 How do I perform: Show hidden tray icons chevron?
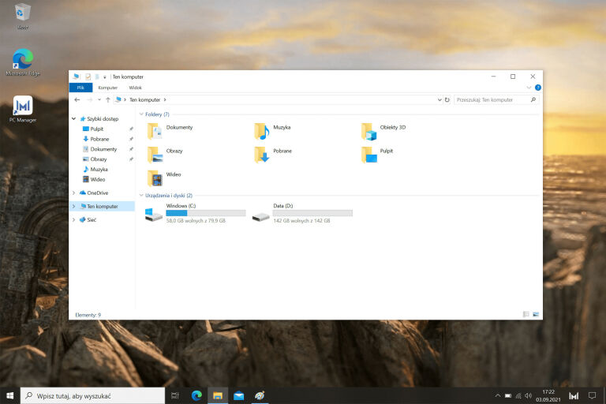tap(497, 395)
